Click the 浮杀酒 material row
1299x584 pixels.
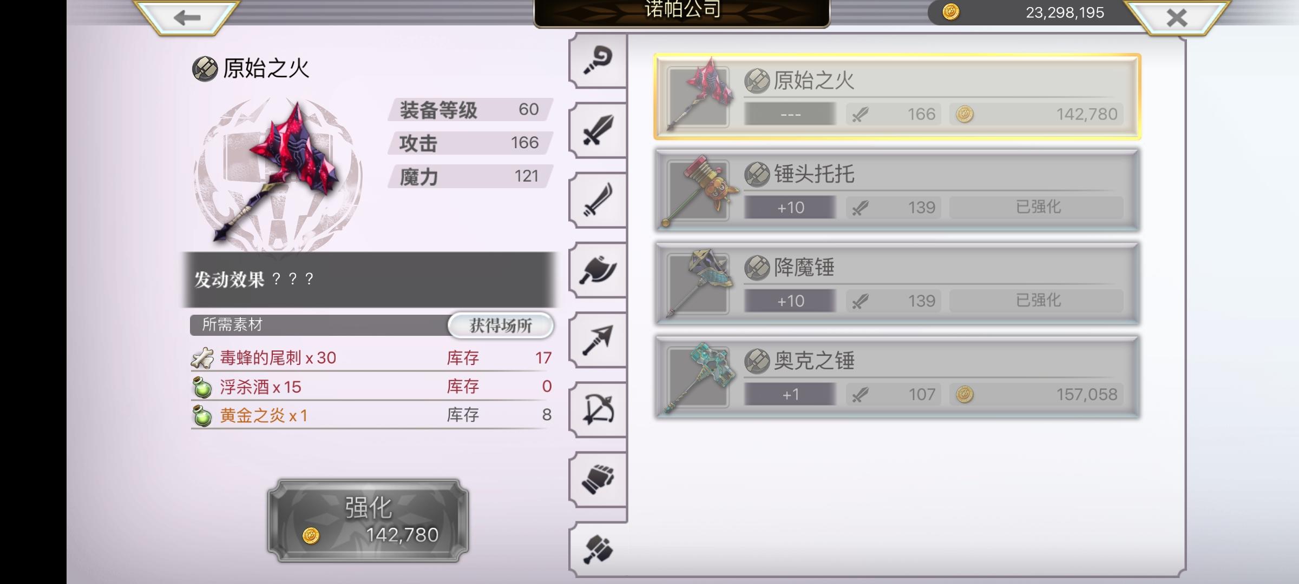pos(371,386)
